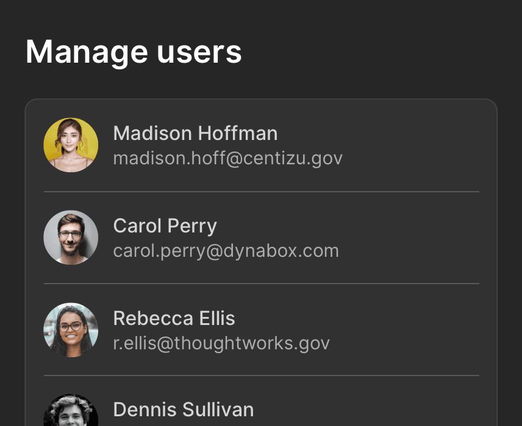The image size is (522, 426).
Task: Click the Manage users heading
Action: click(134, 52)
